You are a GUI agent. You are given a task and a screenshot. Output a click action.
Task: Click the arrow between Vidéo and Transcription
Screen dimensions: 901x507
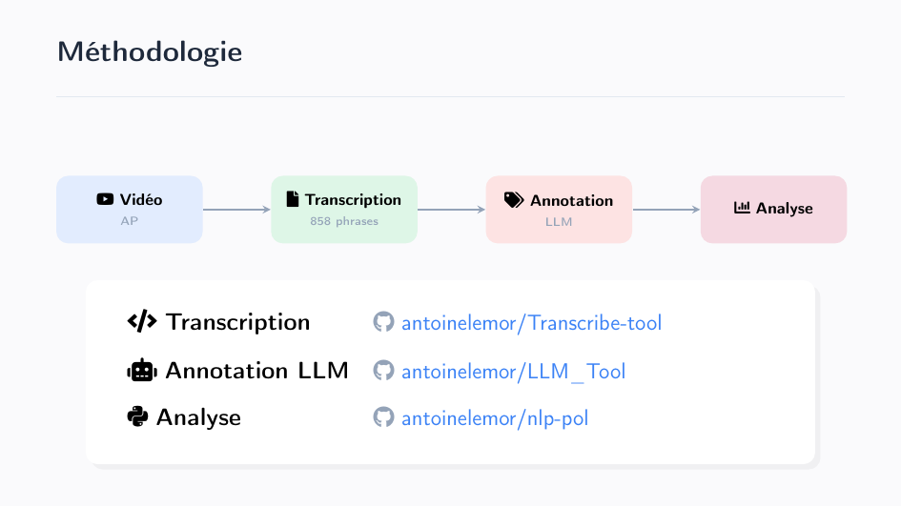(x=236, y=210)
